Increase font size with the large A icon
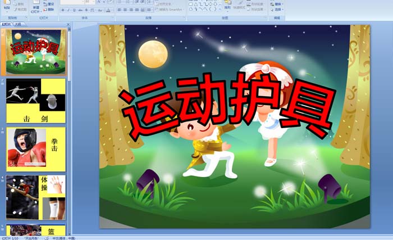The height and width of the screenshot is (240, 393). [x=99, y=2]
